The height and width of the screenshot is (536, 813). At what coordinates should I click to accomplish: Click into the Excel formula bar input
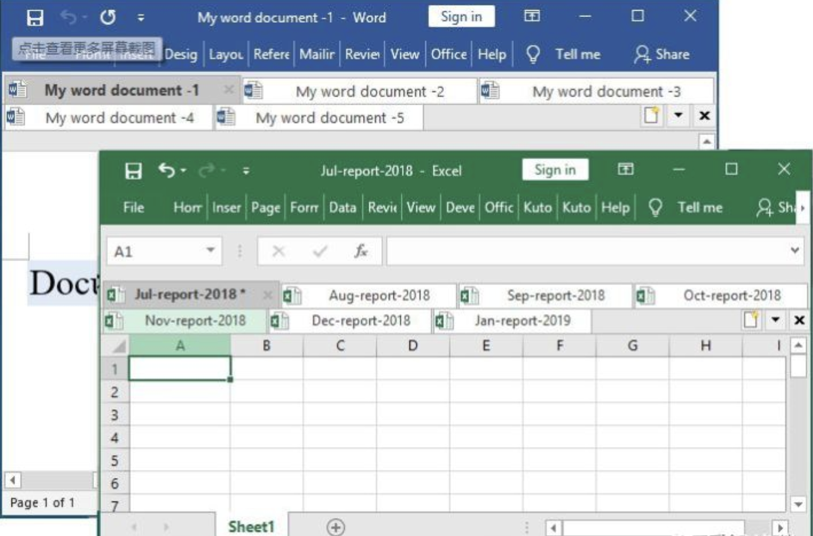click(x=587, y=252)
